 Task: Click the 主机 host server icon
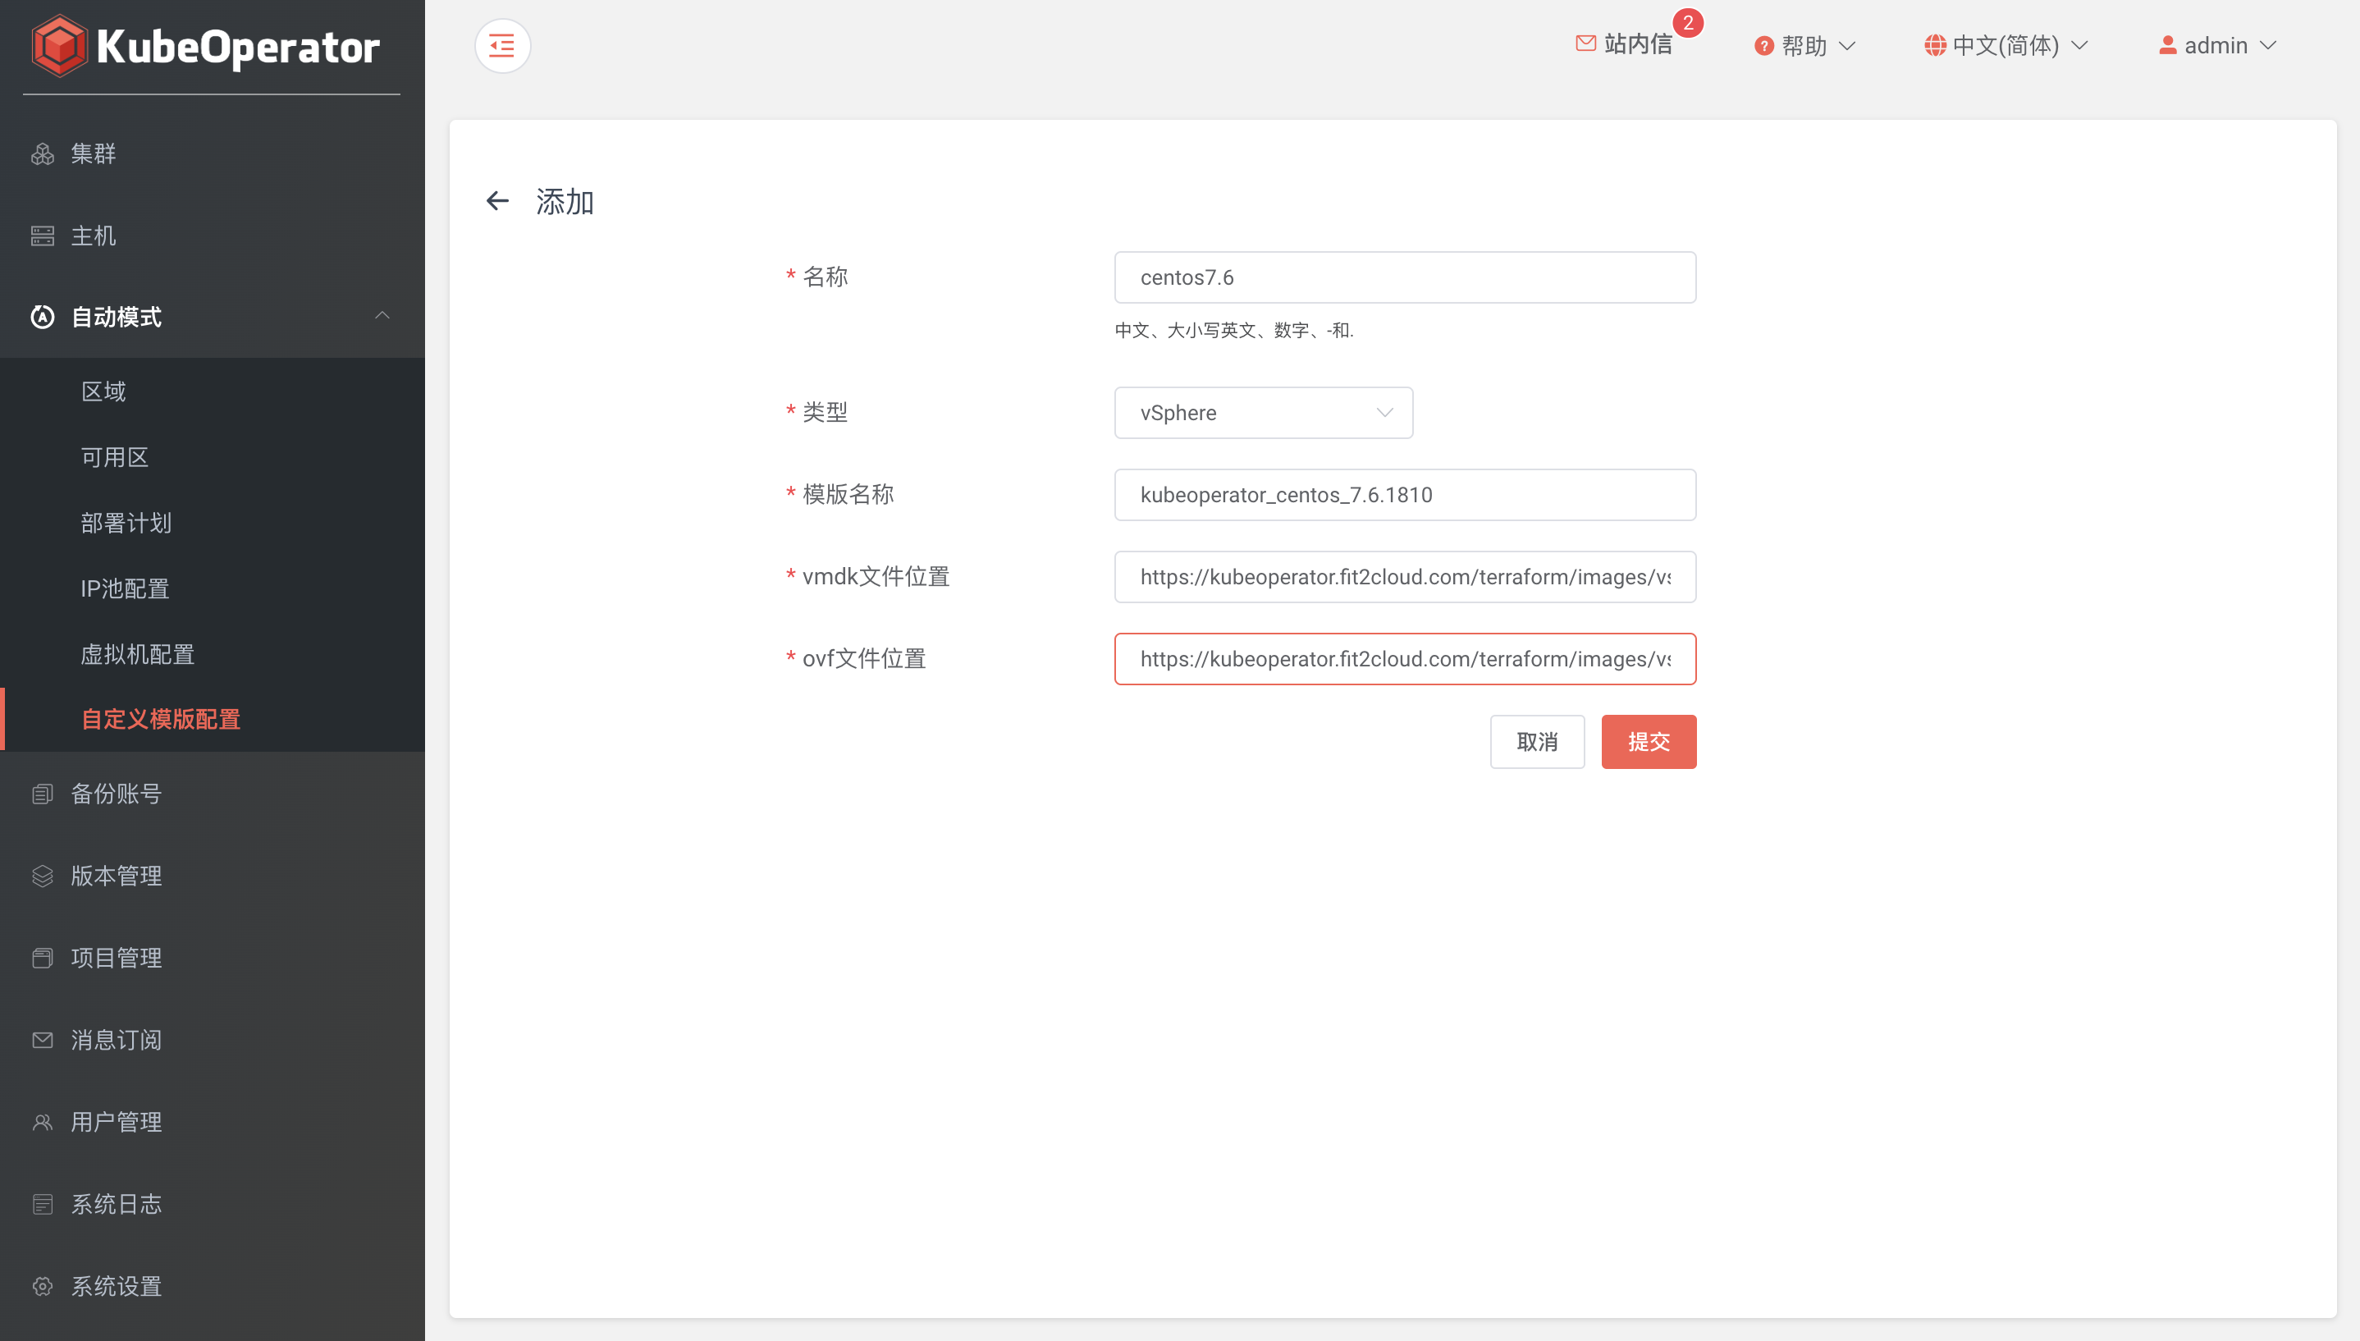(x=43, y=236)
